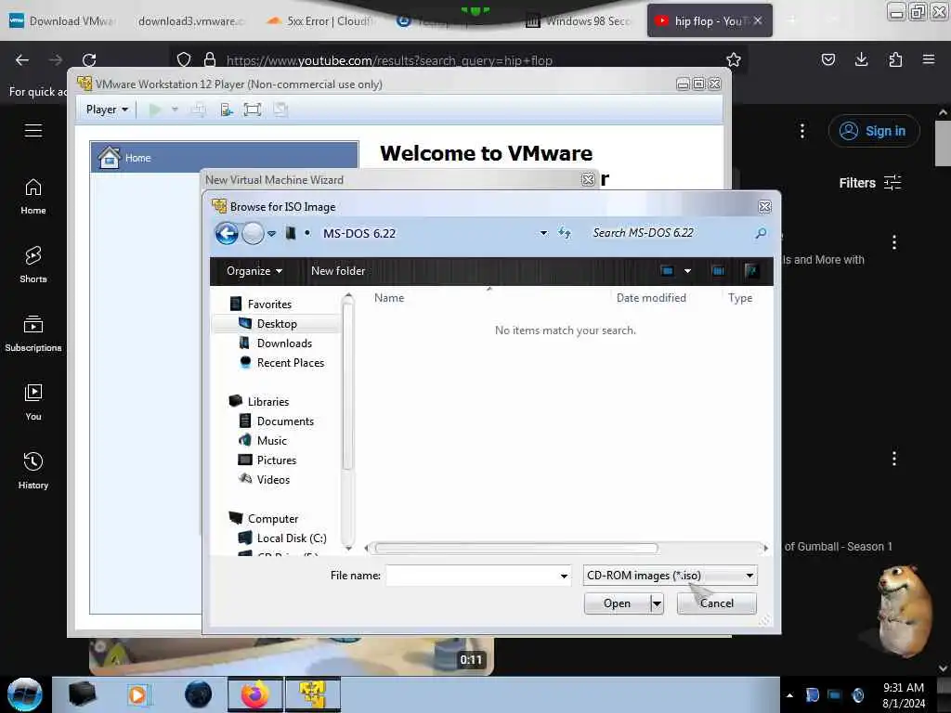951x713 pixels.
Task: Open YouTube Subscriptions
Action: pos(33,333)
